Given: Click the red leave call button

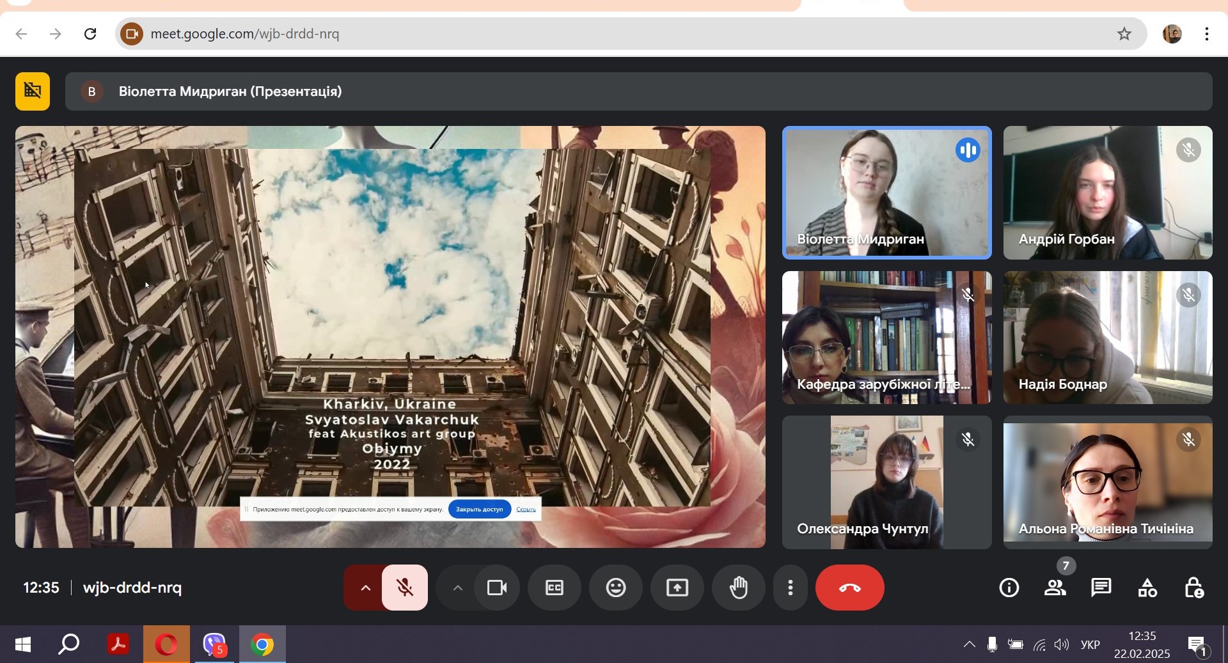Looking at the screenshot, I should 849,588.
